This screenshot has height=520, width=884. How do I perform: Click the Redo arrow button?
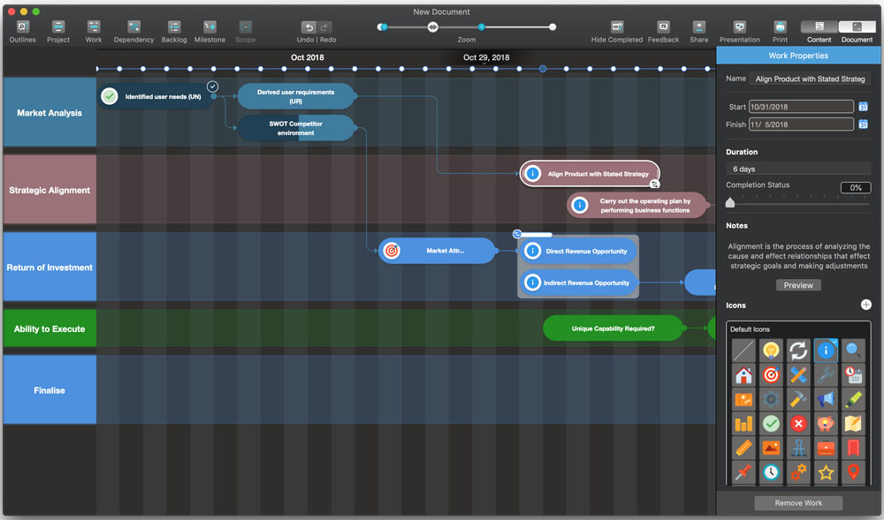(324, 27)
